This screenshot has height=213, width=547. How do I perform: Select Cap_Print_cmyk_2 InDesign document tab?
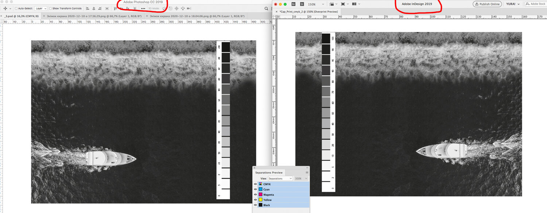pyautogui.click(x=309, y=12)
